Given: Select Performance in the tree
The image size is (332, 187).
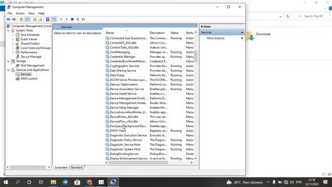Looking at the screenshot, I should coord(29,52).
